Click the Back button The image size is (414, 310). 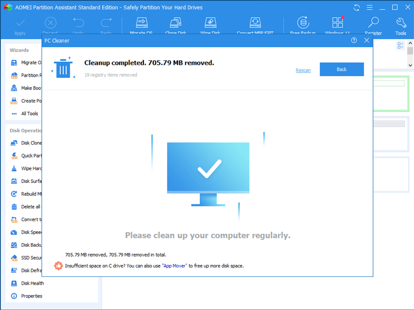point(342,69)
